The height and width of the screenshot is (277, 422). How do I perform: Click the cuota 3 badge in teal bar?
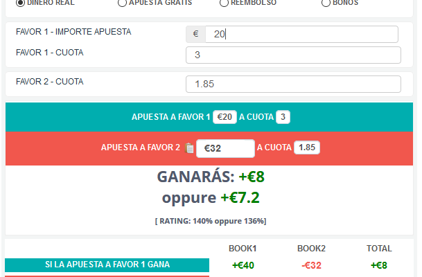coord(283,117)
